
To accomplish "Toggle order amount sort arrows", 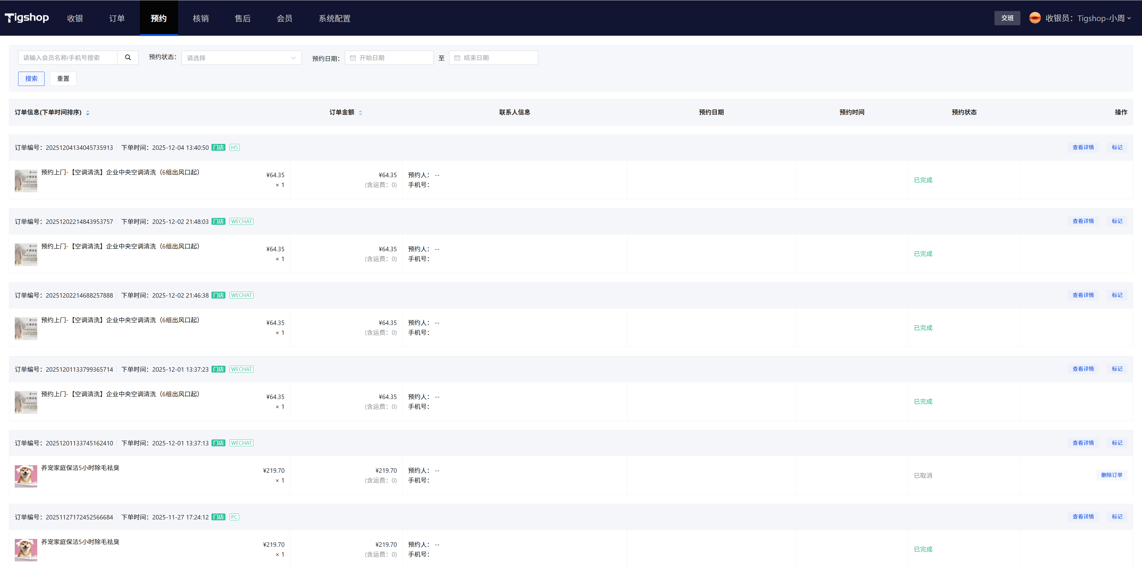I will [360, 113].
